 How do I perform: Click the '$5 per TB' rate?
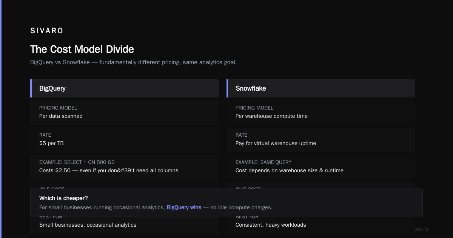51,143
